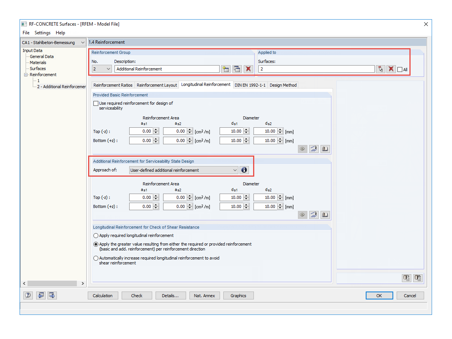Select Surfaces in navigator tree
Screen dimensions: 452x339
point(38,69)
